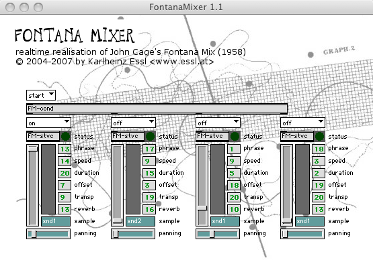Click the third channel's panning slider
The image size is (373, 260).
(218, 234)
